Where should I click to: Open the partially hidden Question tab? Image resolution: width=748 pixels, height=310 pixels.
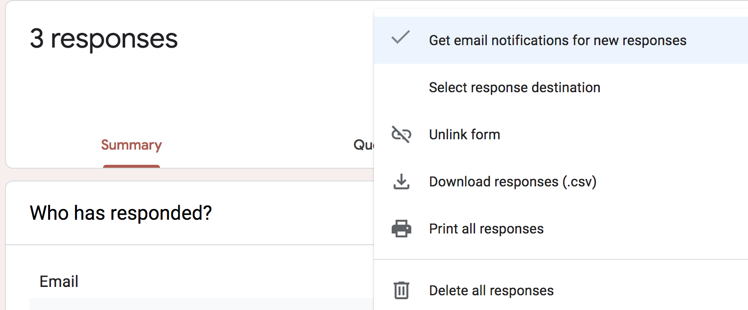(364, 145)
